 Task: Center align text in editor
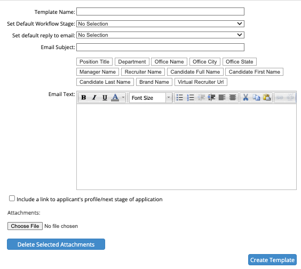233,98
